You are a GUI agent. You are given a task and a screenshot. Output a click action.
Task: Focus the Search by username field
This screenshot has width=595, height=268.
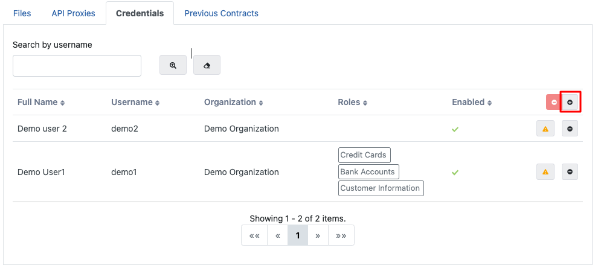click(x=77, y=66)
